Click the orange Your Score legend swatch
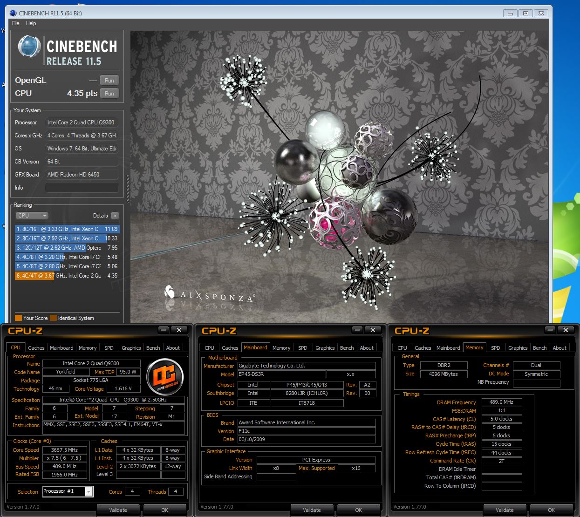Viewport: 580px width, 517px height. (x=18, y=318)
